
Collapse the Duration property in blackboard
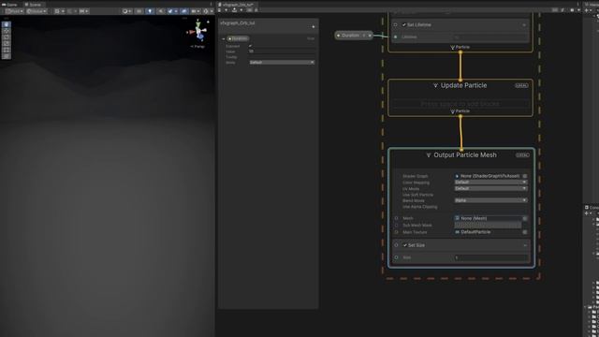coord(224,38)
